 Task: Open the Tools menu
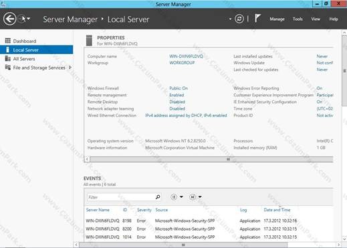pos(298,19)
